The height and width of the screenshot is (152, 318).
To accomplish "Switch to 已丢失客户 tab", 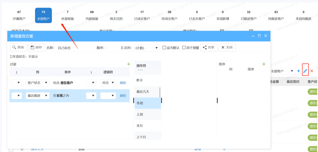I will tap(197, 16).
